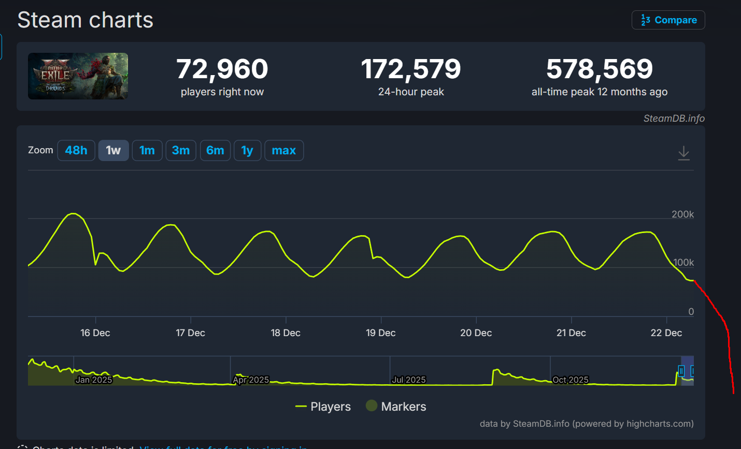Click the "0" y-axis label
Image resolution: width=741 pixels, height=449 pixels.
point(691,312)
